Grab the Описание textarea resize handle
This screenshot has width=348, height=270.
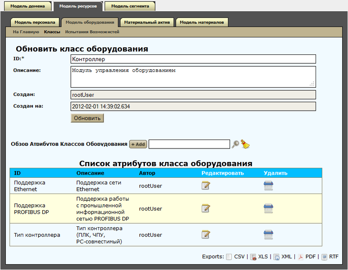click(312, 84)
